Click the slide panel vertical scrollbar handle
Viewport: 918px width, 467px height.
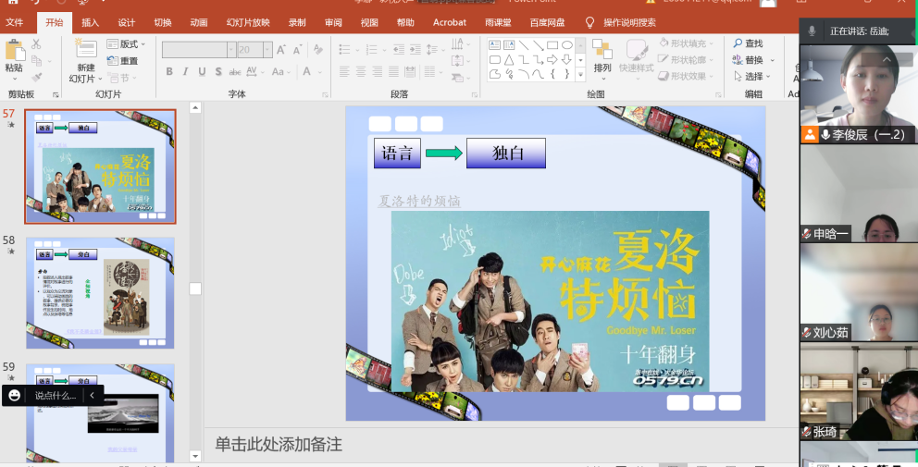point(195,289)
